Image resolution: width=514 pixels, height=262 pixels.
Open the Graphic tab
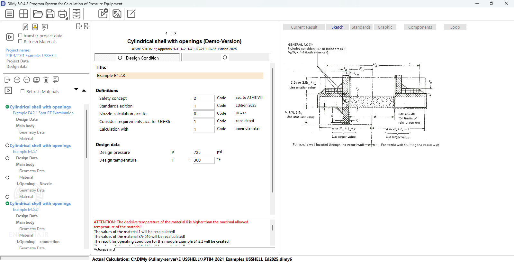tap(385, 27)
